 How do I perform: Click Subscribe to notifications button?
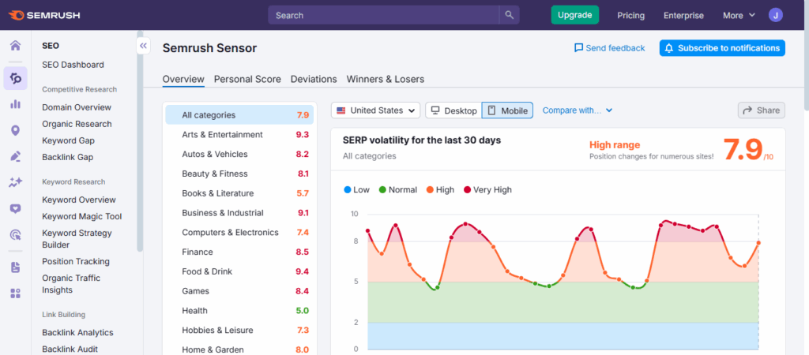point(722,48)
